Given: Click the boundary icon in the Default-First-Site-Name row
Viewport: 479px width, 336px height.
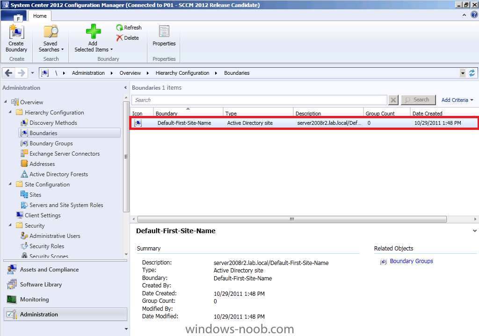Looking at the screenshot, I should pyautogui.click(x=138, y=123).
